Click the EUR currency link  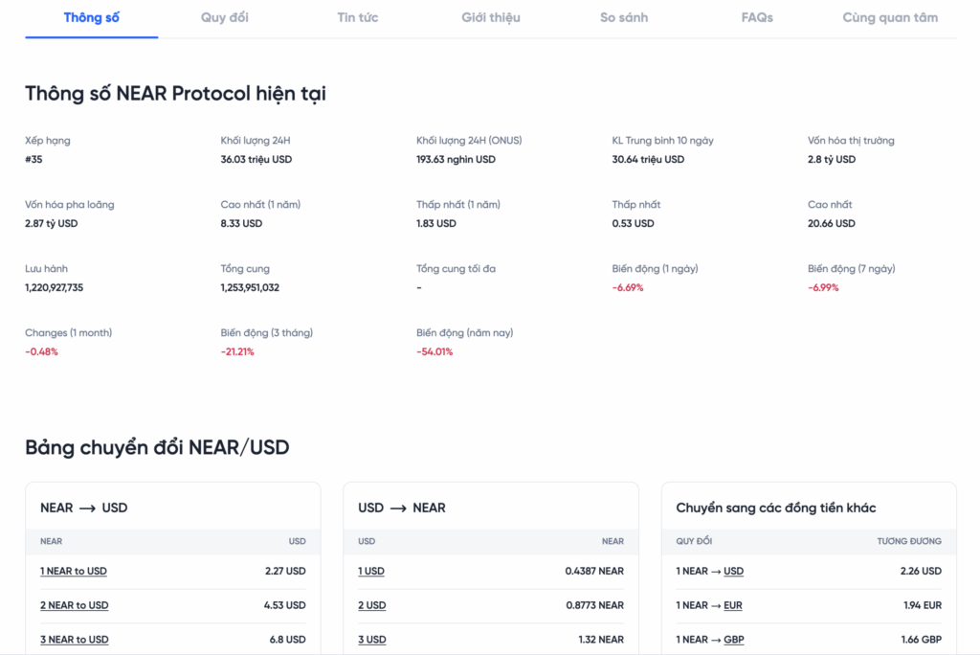[732, 605]
